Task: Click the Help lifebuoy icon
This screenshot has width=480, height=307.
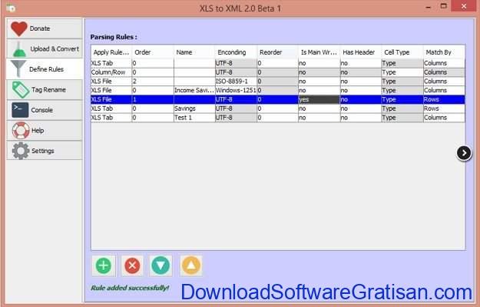Action: (x=21, y=130)
